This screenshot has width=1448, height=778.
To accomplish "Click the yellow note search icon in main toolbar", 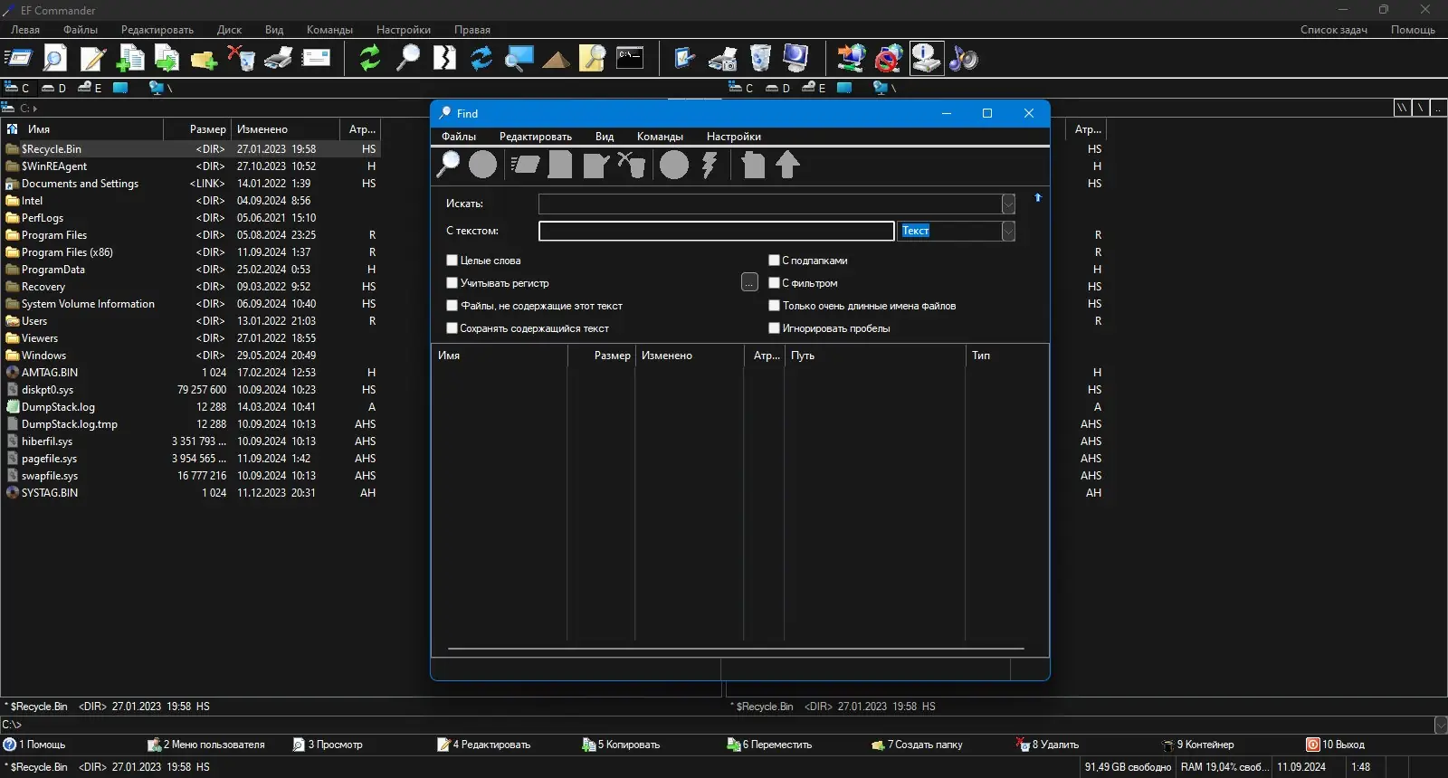I will click(x=593, y=59).
